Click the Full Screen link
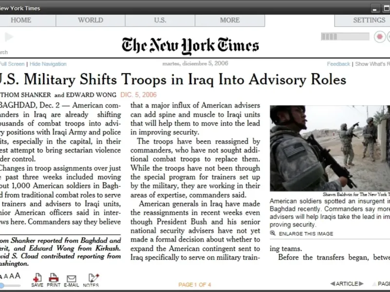This screenshot has width=390, height=292. [12, 64]
